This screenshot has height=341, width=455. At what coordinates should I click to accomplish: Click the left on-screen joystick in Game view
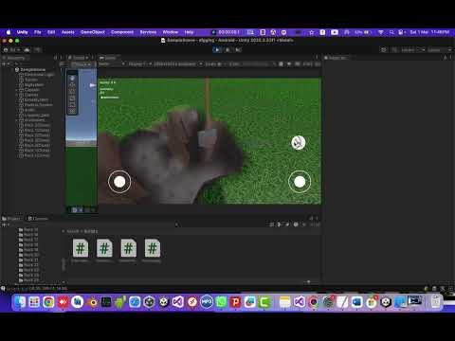pyautogui.click(x=119, y=182)
